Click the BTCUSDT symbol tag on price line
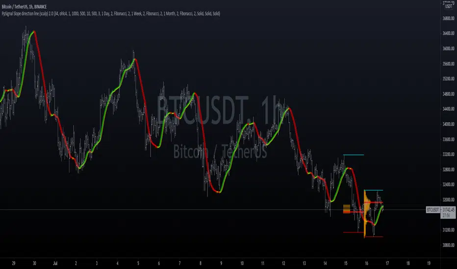 click(x=433, y=210)
